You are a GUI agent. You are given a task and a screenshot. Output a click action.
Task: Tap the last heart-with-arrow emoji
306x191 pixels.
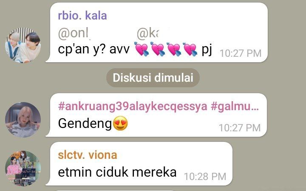coord(190,49)
